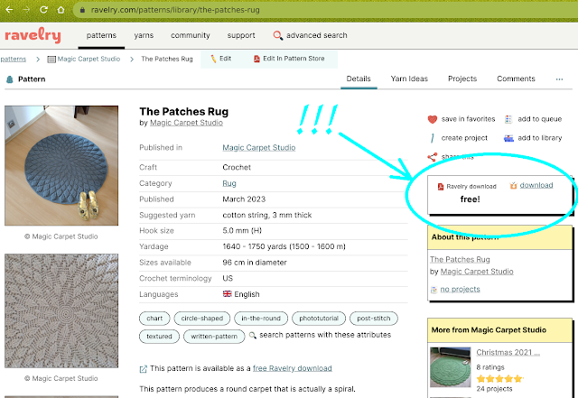Open free Ravelry download link

[293, 368]
